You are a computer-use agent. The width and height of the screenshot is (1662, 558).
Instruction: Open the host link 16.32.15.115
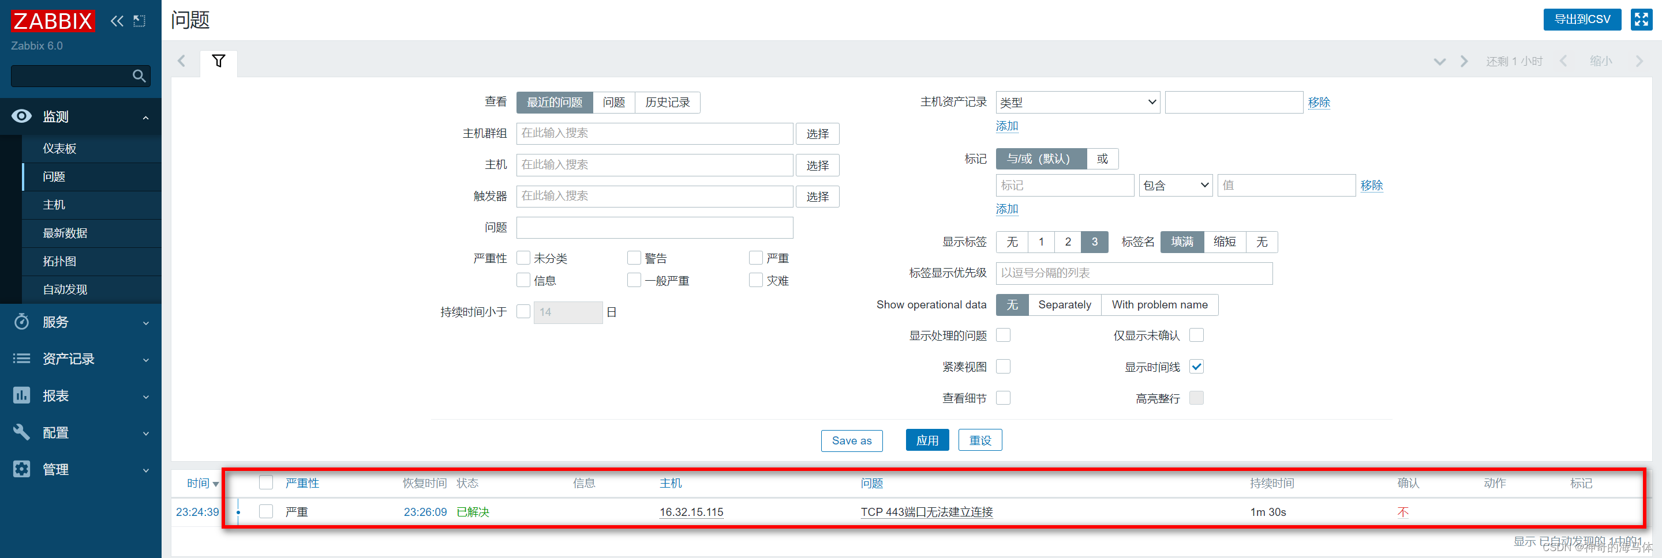tap(691, 512)
